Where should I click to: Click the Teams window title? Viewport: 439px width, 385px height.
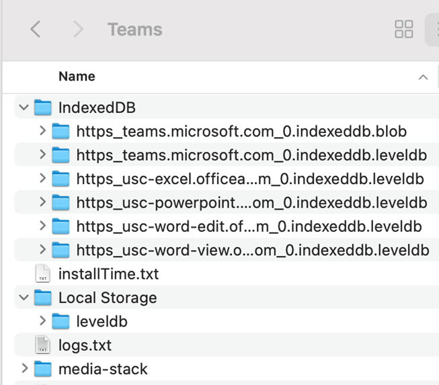[x=135, y=30]
